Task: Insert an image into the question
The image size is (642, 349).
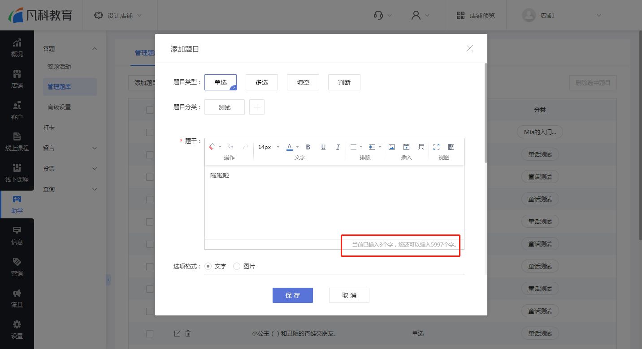Action: (x=391, y=147)
